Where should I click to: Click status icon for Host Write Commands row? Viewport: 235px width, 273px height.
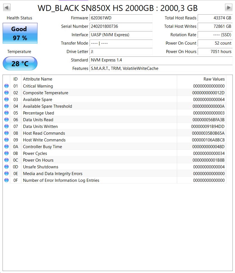(6, 140)
